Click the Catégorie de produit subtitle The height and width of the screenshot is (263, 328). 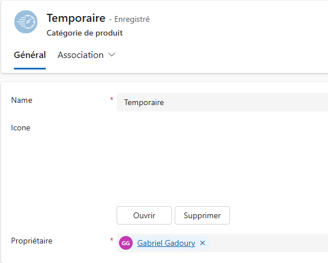click(84, 33)
